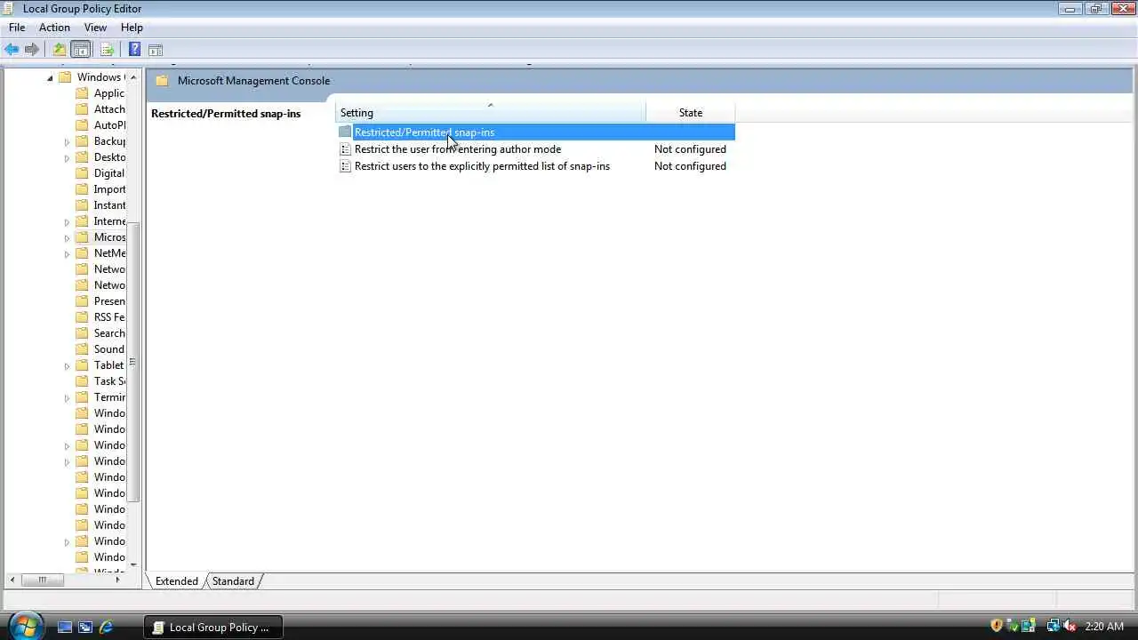Viewport: 1138px width, 640px height.
Task: Toggle the Show/Hide Action Pane icon
Action: tap(156, 50)
